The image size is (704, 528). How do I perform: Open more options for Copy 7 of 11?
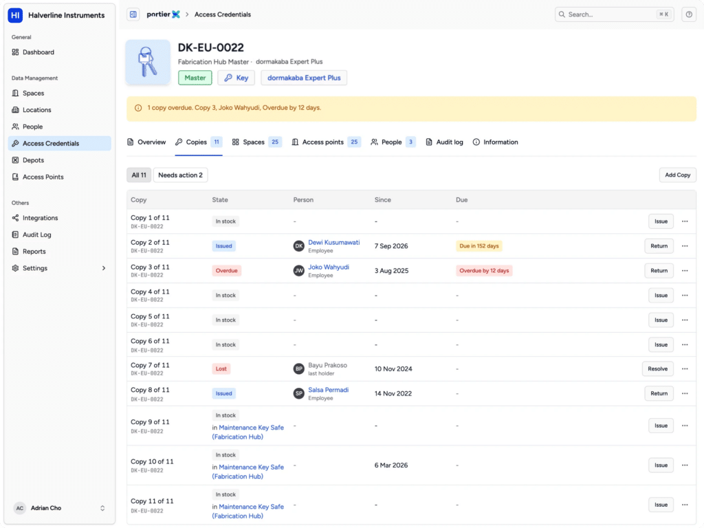(x=685, y=368)
